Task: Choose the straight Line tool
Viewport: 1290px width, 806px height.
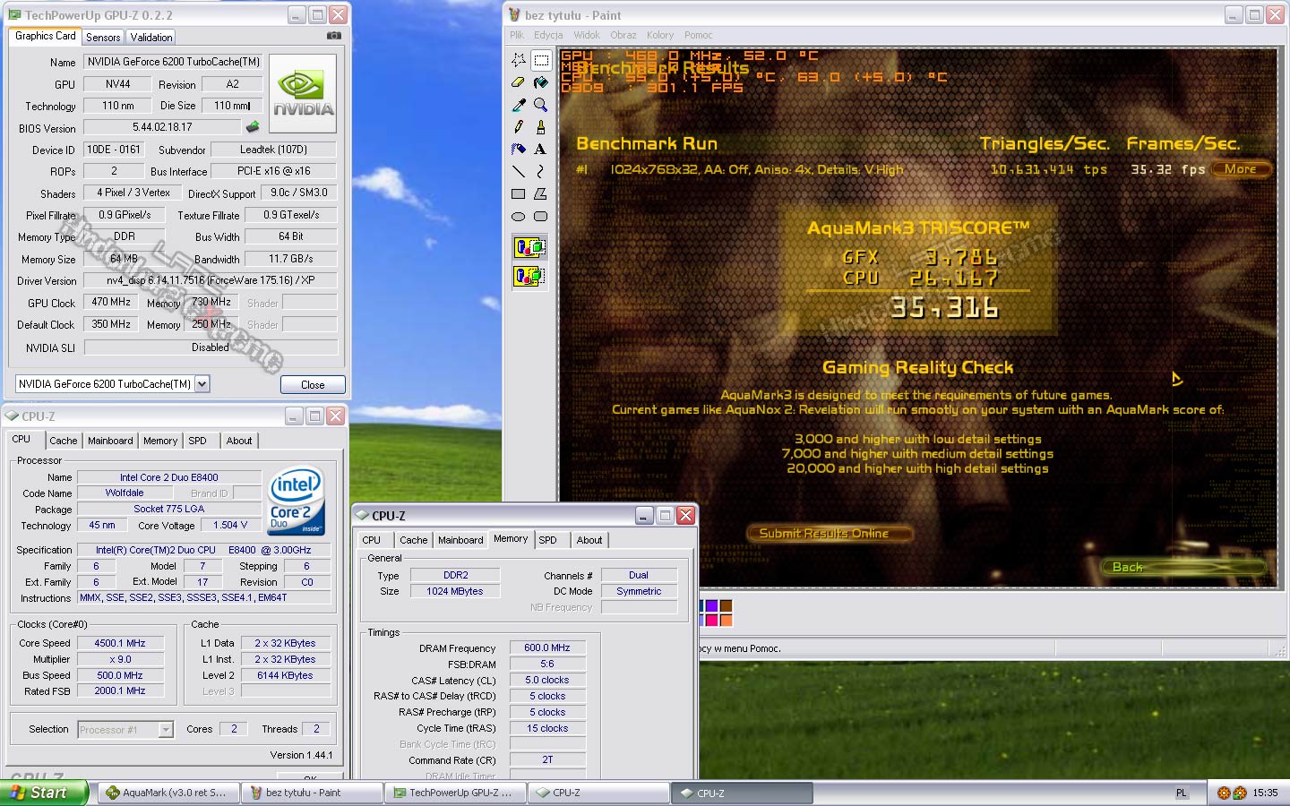Action: click(x=519, y=171)
